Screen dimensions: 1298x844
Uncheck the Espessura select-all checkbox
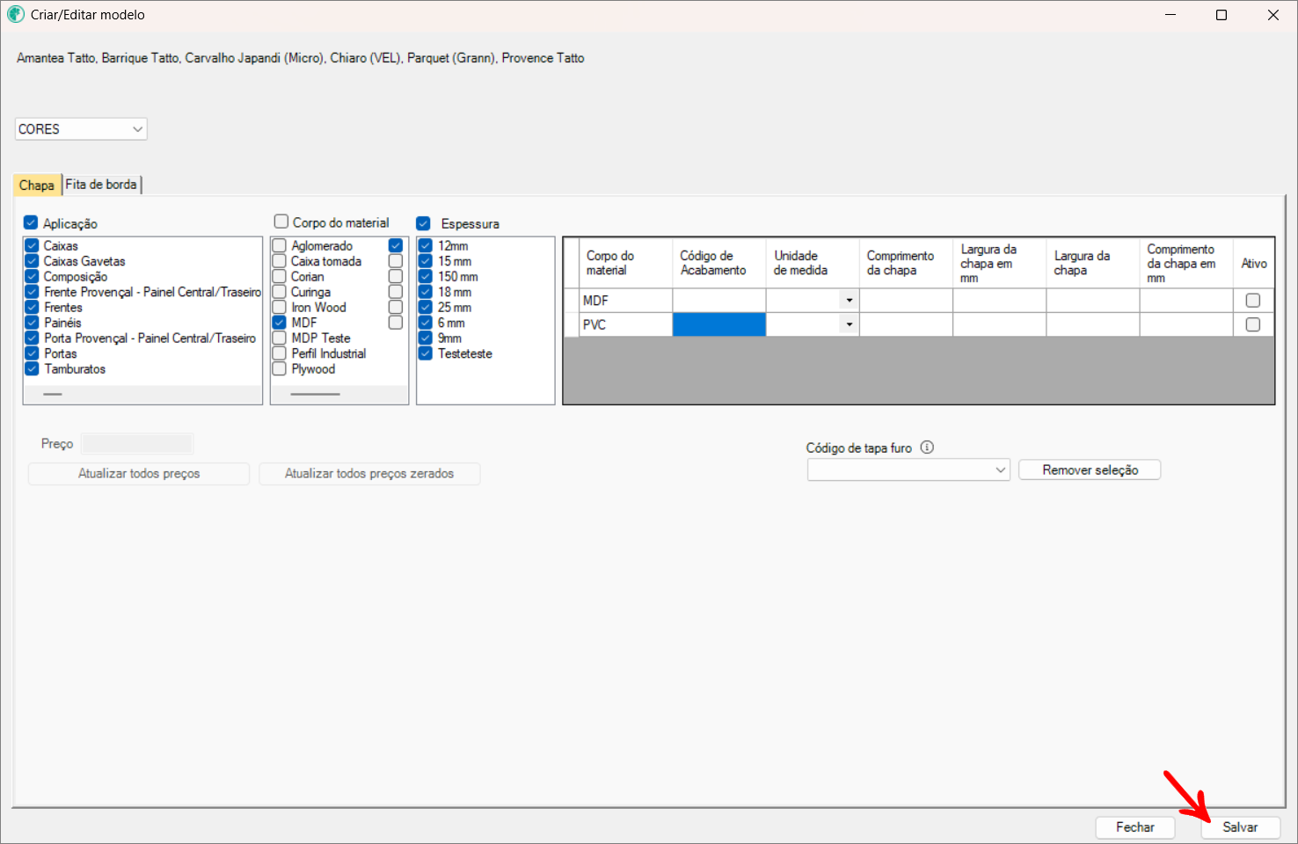423,223
